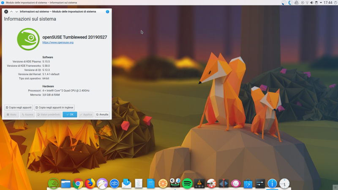The width and height of the screenshot is (338, 190).
Task: Open the audio cassette mixer dock icon
Action: [175, 183]
